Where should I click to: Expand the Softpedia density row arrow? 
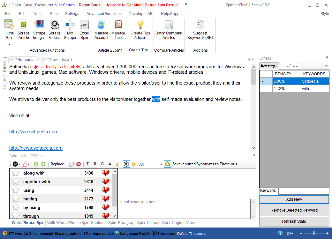(262, 81)
